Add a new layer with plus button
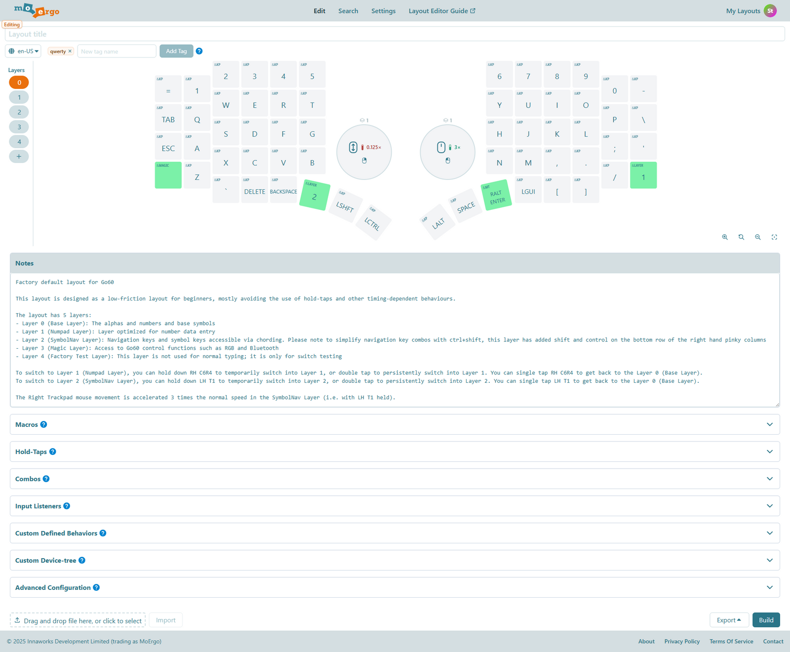 19,157
